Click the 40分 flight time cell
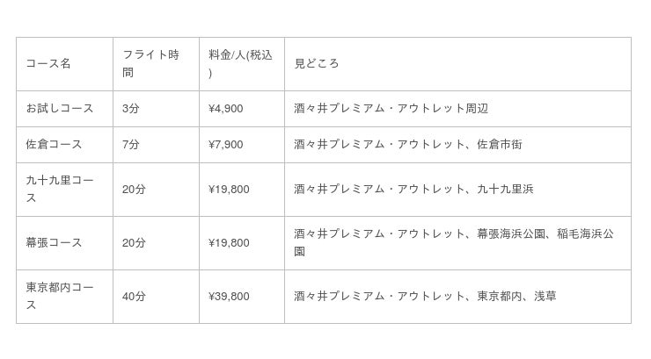Image resolution: width=651 pixels, height=359 pixels. 134,297
